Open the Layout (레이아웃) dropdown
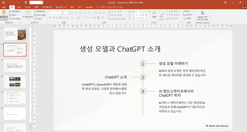The width and height of the screenshot is (247, 132). click(x=40, y=11)
